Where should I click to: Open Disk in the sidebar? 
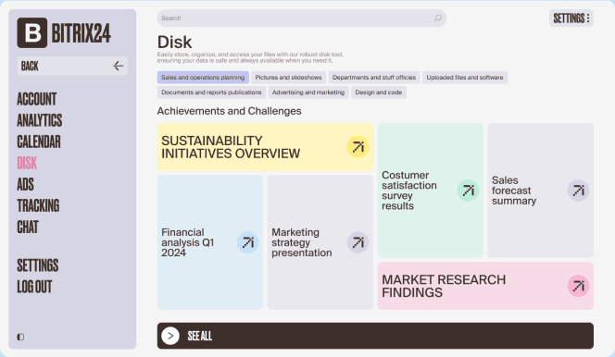point(27,163)
